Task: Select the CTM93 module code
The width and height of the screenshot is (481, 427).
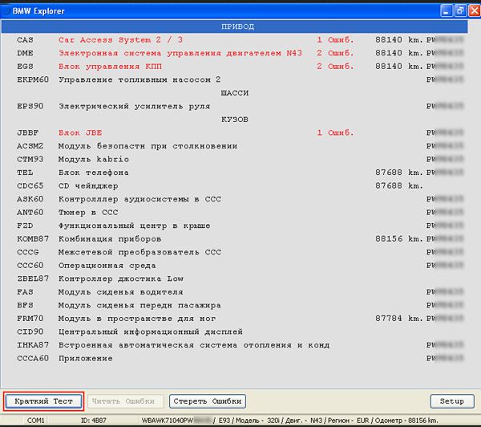Action: tap(30, 159)
